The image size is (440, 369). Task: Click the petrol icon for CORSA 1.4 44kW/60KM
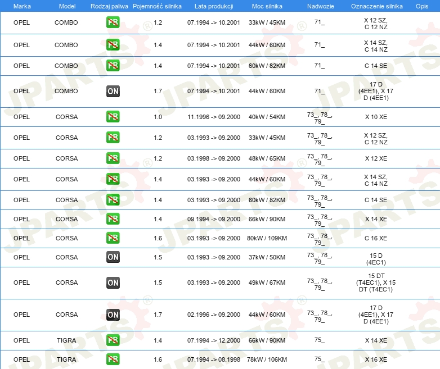[113, 179]
